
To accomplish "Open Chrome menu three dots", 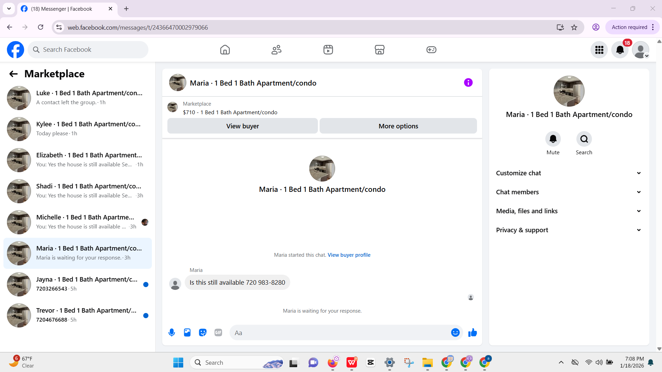I will (653, 27).
